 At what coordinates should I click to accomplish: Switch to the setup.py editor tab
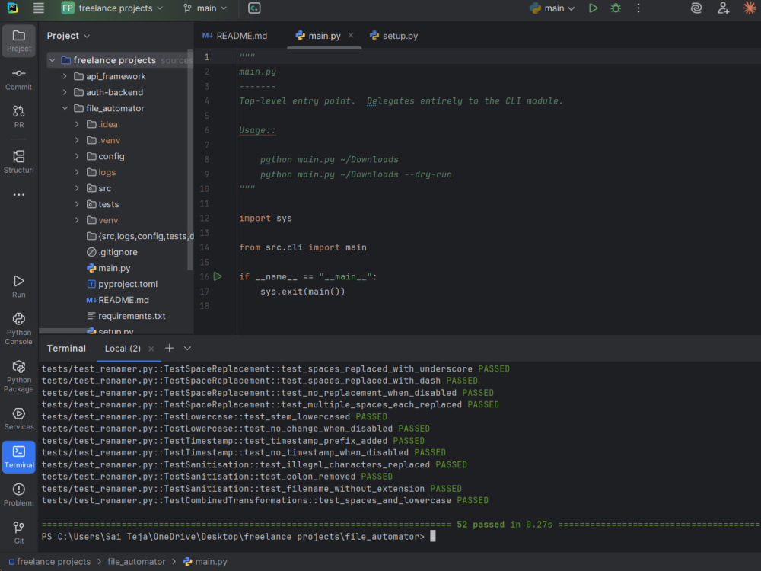pyautogui.click(x=393, y=36)
